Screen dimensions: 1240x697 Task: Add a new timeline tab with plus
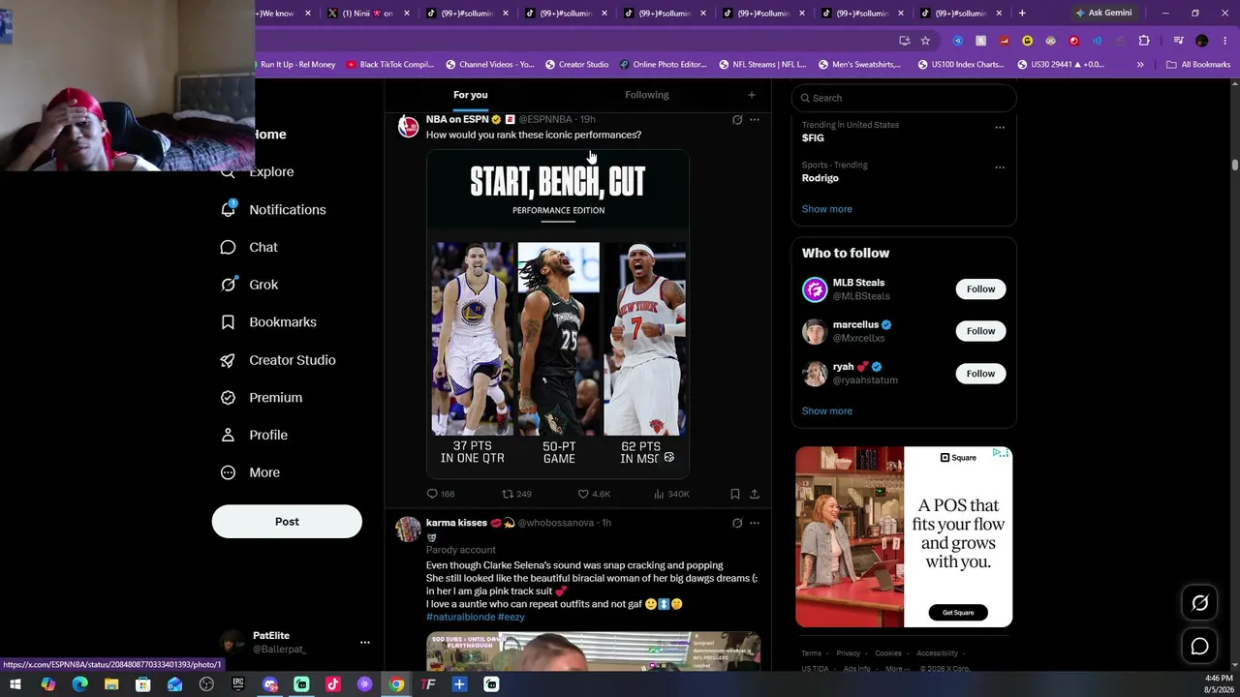coord(751,95)
